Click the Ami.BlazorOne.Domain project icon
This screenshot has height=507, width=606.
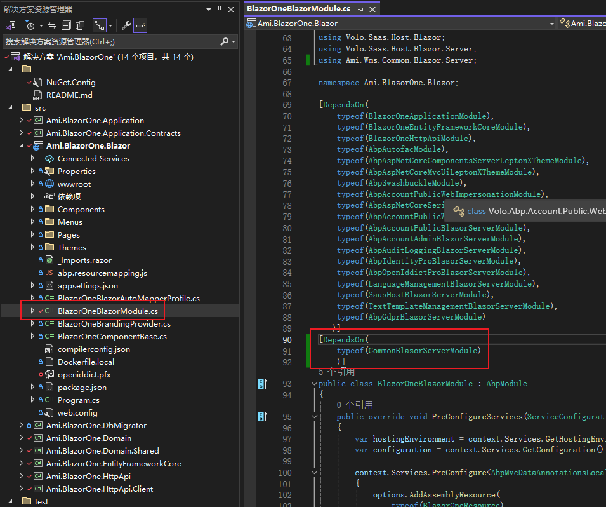click(x=38, y=438)
